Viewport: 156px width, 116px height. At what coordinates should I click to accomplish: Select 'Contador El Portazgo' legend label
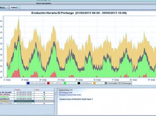pos(119,83)
